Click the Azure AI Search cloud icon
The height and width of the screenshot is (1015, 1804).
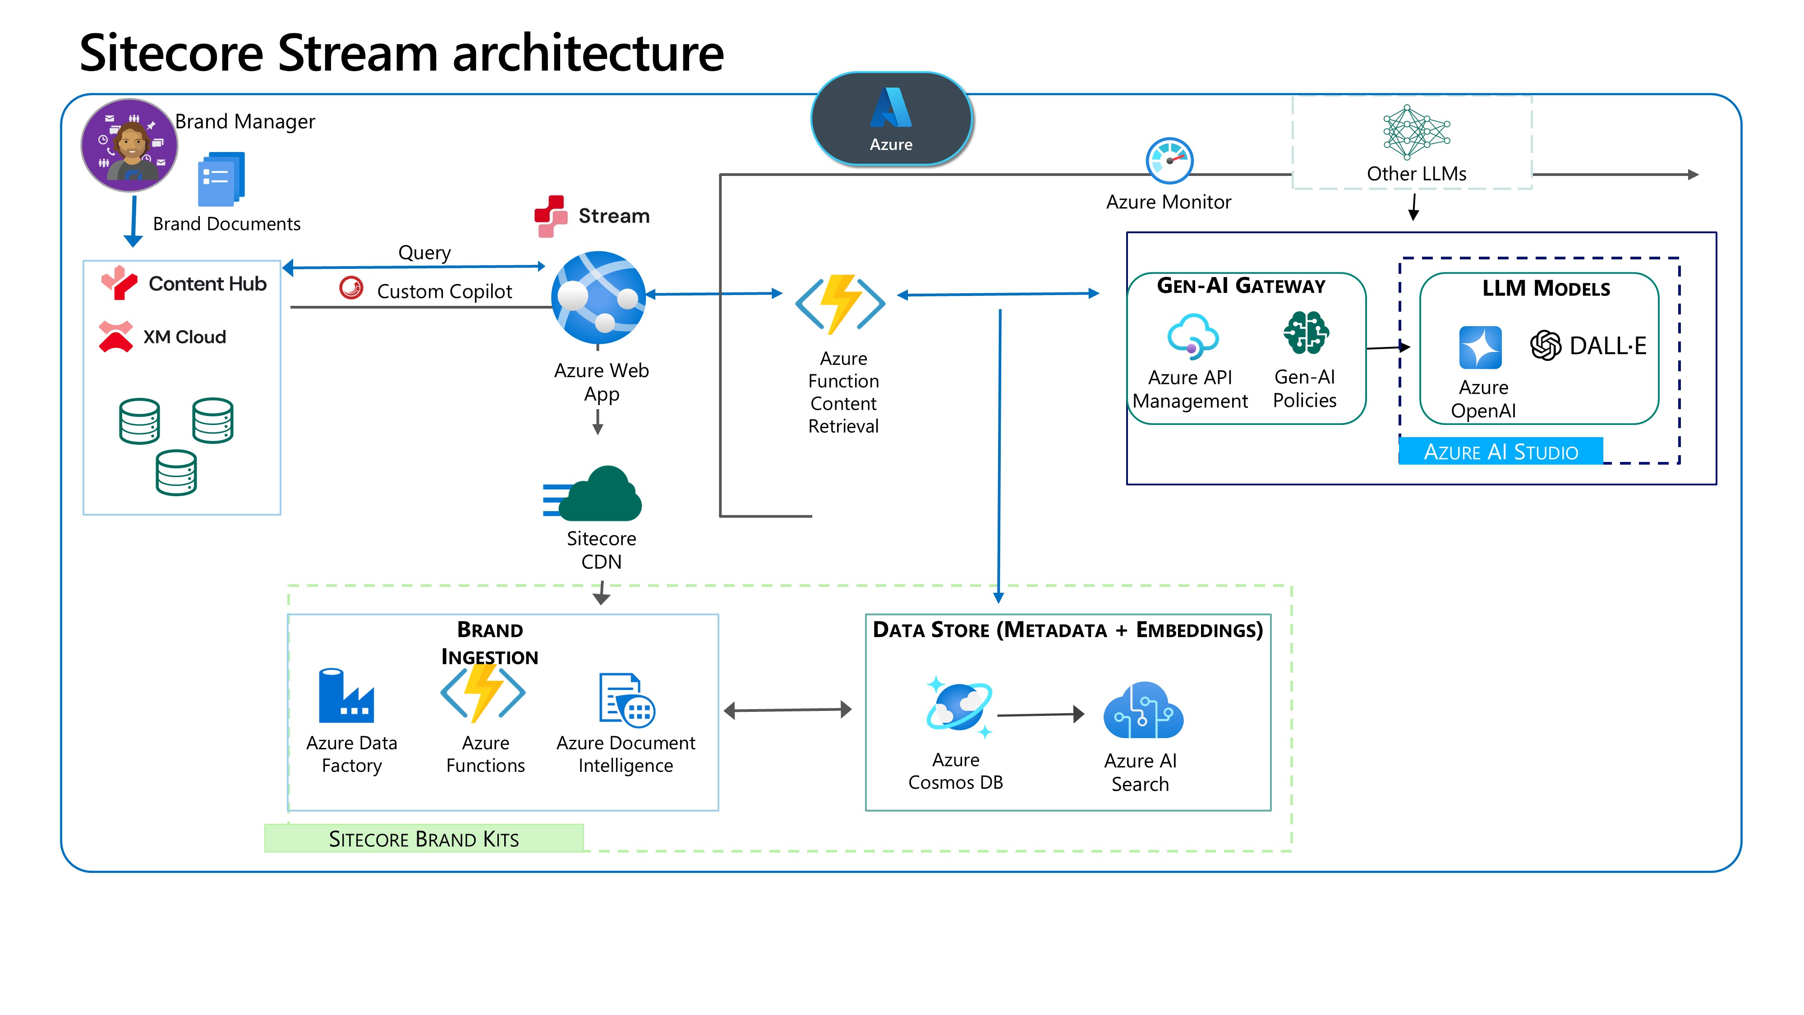(x=1143, y=711)
